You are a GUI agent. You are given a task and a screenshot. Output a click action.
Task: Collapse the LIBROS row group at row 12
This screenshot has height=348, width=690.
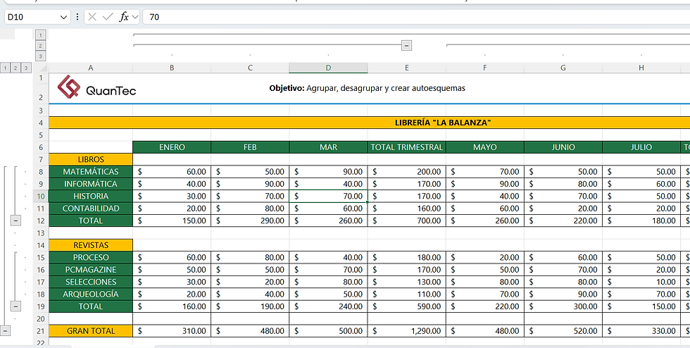coord(15,220)
